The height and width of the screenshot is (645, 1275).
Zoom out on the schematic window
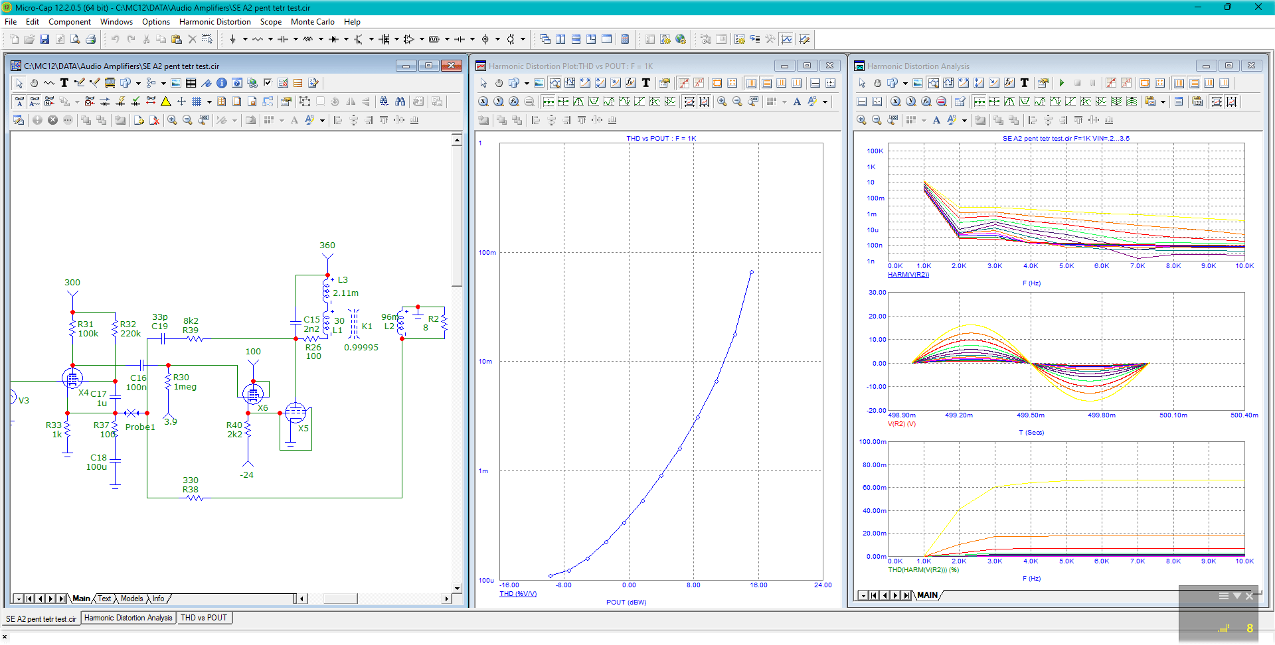188,120
